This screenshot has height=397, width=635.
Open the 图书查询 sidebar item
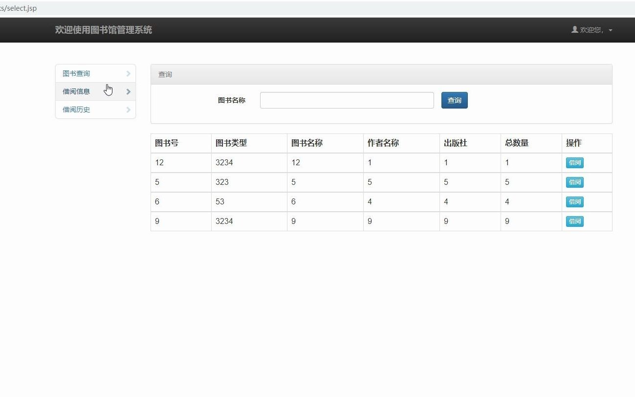point(95,73)
